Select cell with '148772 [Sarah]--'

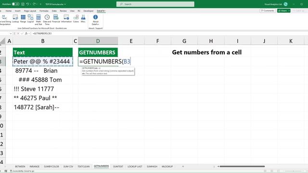pyautogui.click(x=43, y=107)
